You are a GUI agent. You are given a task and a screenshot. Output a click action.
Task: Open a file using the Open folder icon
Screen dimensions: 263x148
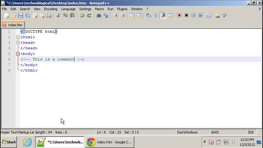(x=14, y=16)
